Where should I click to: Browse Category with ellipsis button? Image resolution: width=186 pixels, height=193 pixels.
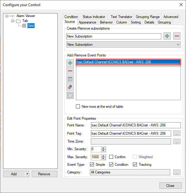tap(177, 172)
